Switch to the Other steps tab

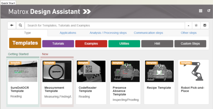pos(189,33)
